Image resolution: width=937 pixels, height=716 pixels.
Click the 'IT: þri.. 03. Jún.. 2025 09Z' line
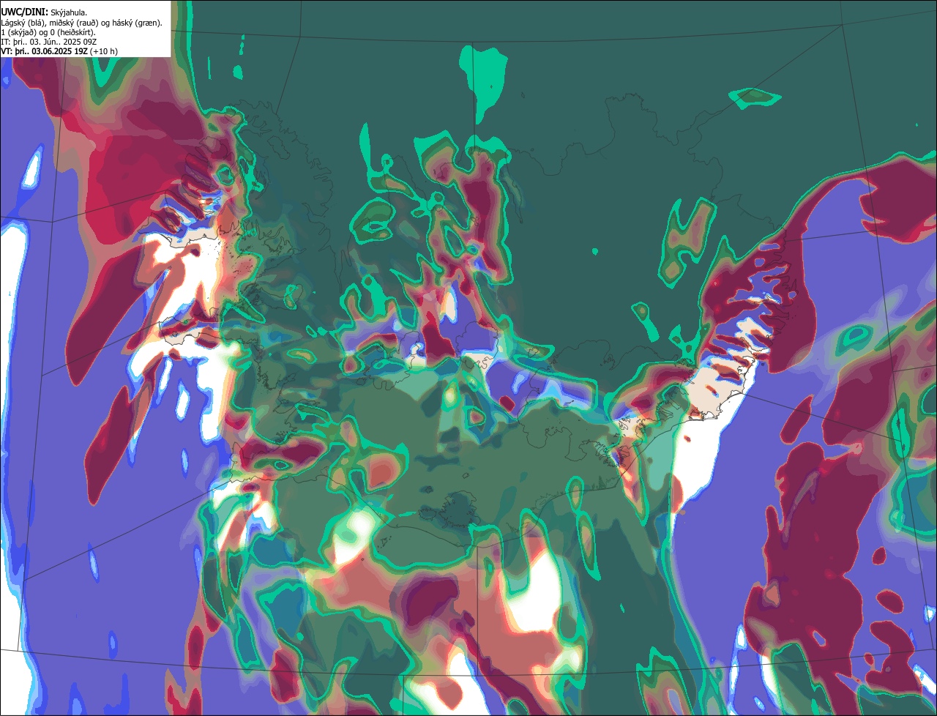point(49,41)
